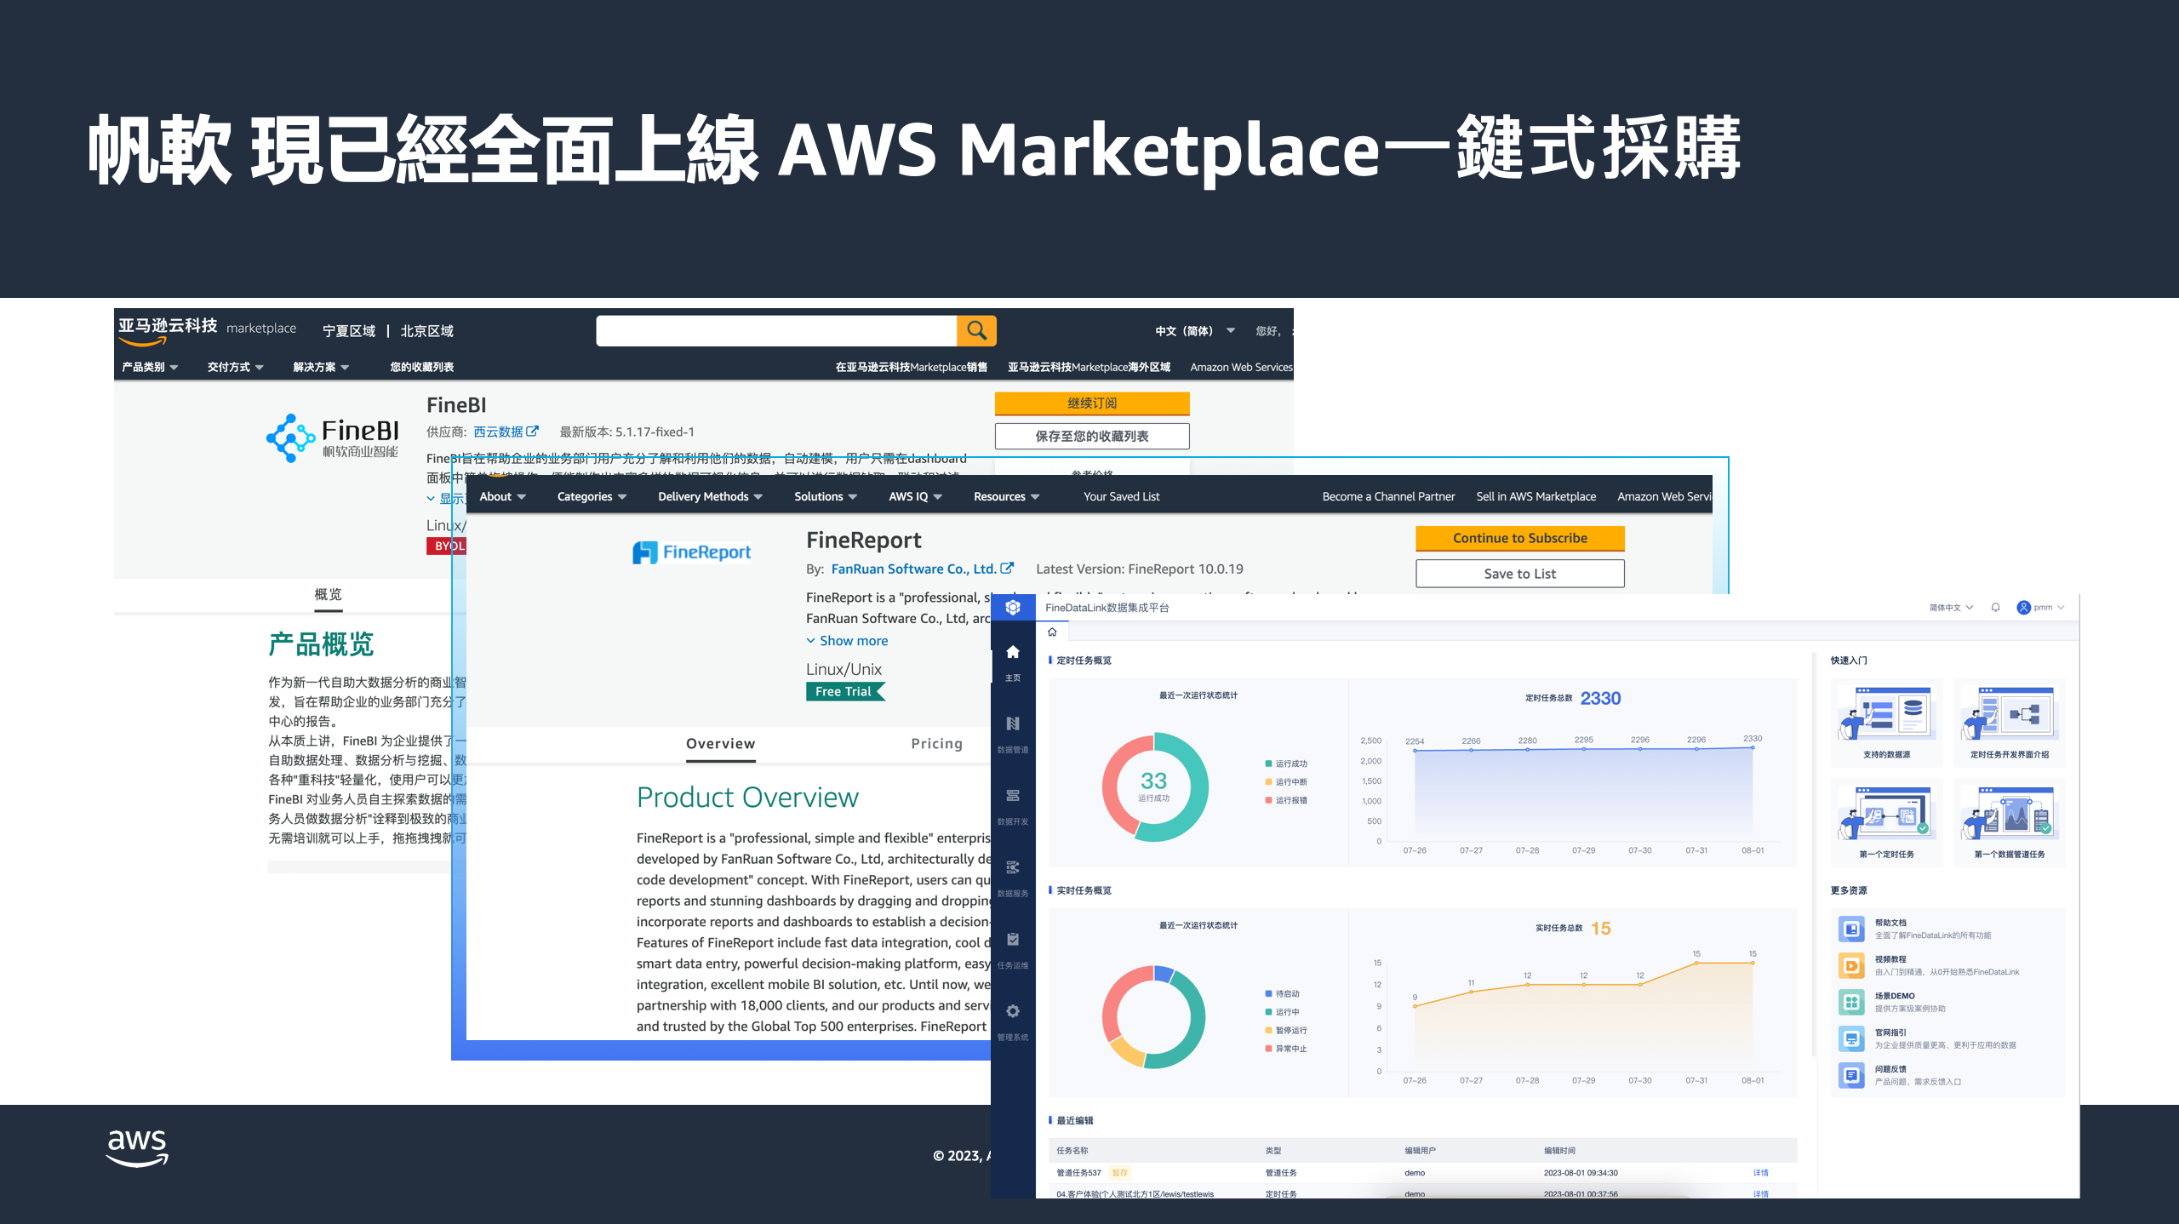
Task: Select the 概览 tab on FineBI page
Action: click(328, 594)
